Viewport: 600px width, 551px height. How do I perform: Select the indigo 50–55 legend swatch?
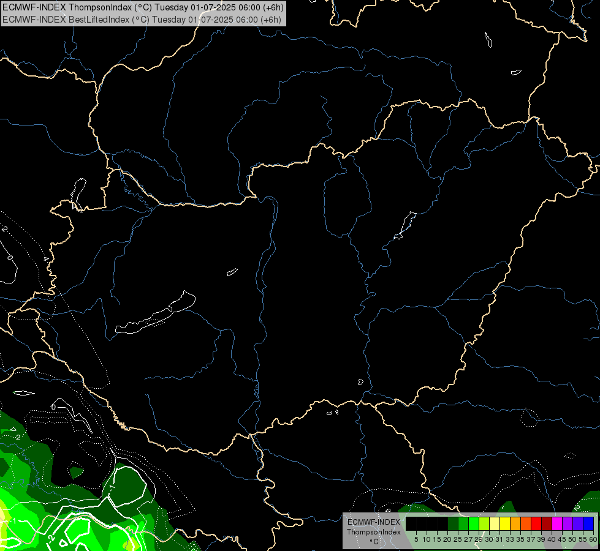[578, 523]
